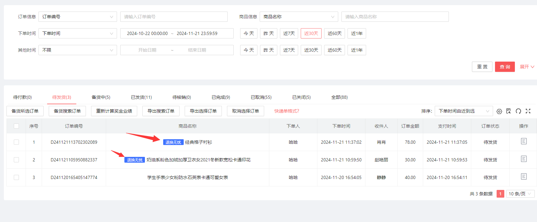
Task: Refresh the order list with circular arrow icon
Action: point(518,111)
